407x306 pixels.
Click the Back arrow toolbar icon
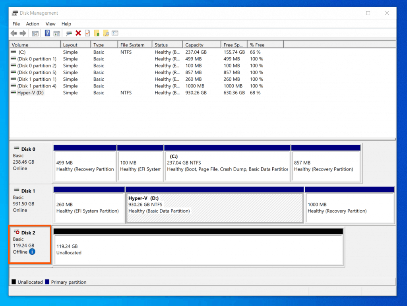(x=14, y=33)
